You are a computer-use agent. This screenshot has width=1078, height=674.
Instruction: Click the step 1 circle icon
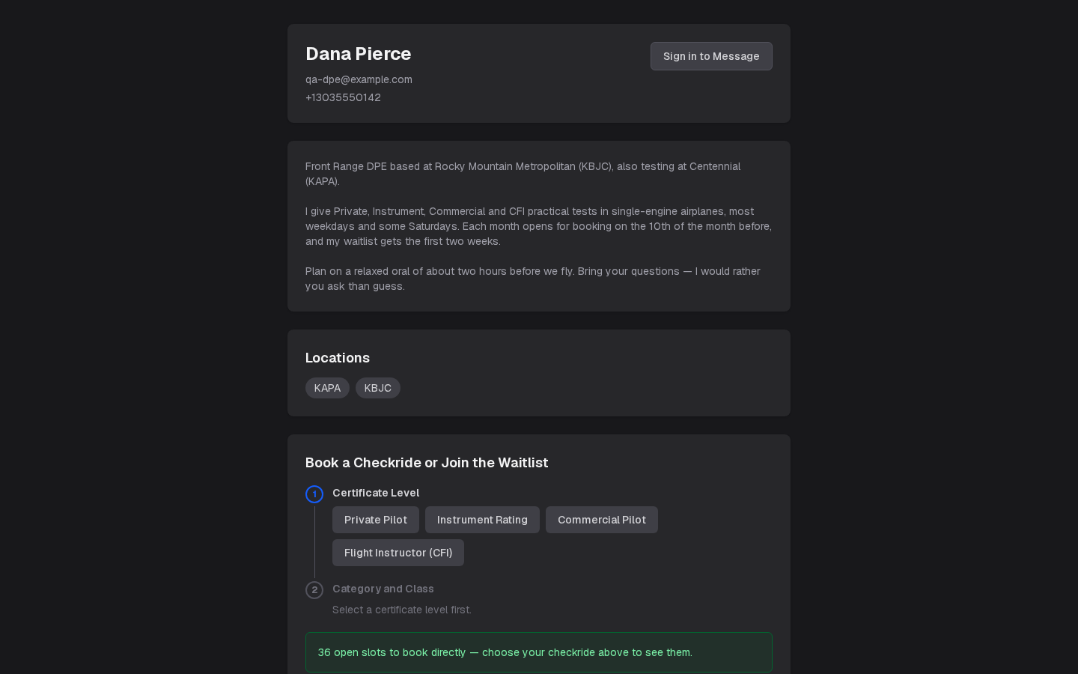pos(314,494)
